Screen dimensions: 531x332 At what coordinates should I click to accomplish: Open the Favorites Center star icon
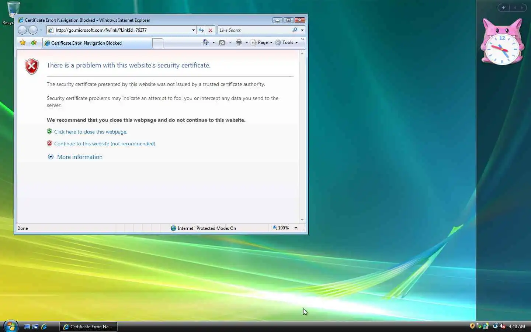click(x=23, y=43)
